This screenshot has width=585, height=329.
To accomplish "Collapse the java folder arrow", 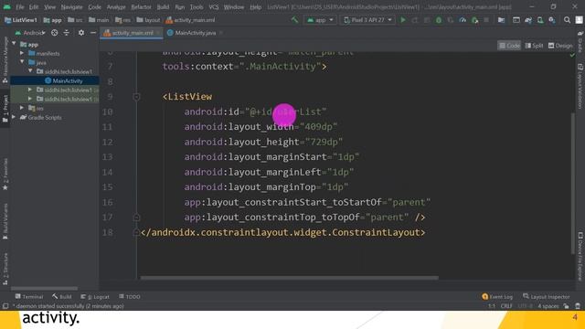I will coord(22,62).
